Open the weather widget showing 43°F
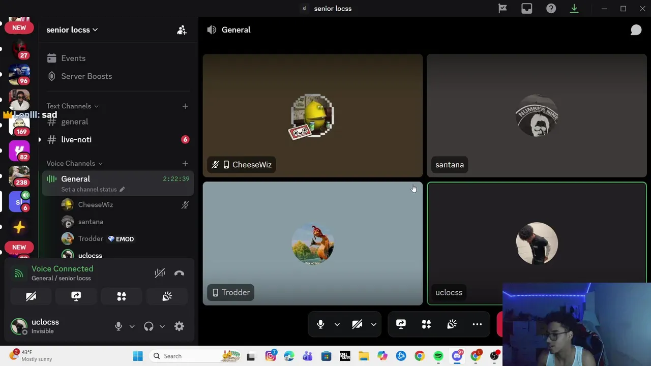 pyautogui.click(x=32, y=356)
